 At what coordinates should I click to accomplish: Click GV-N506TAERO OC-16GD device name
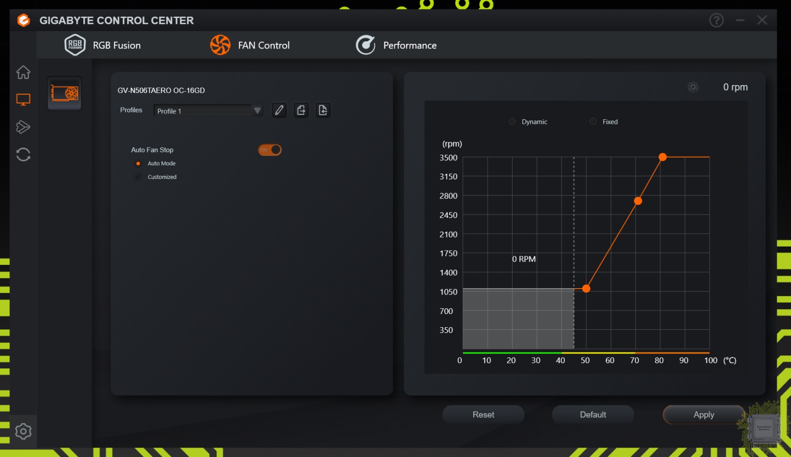[161, 90]
